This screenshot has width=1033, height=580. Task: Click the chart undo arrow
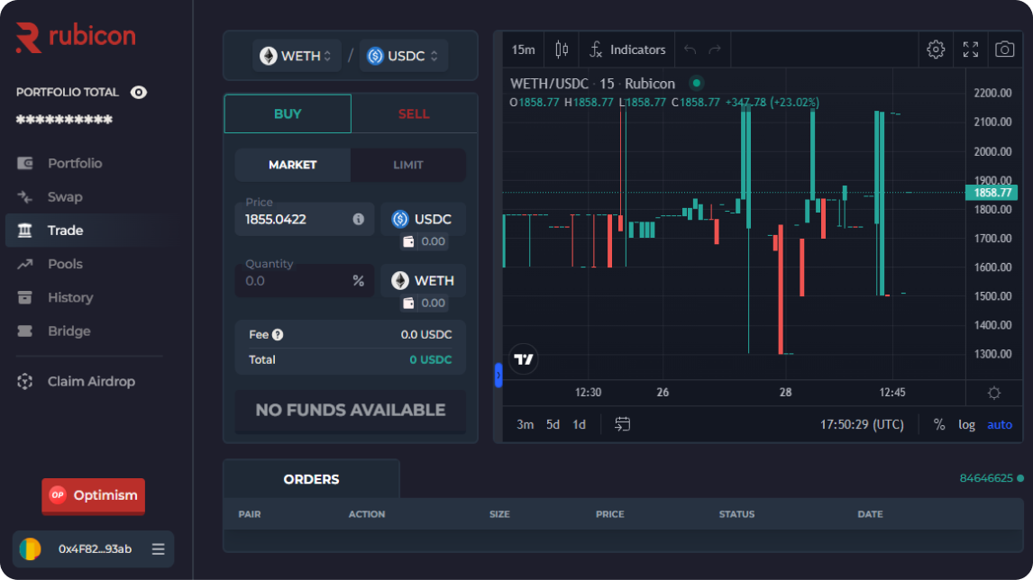(x=690, y=50)
